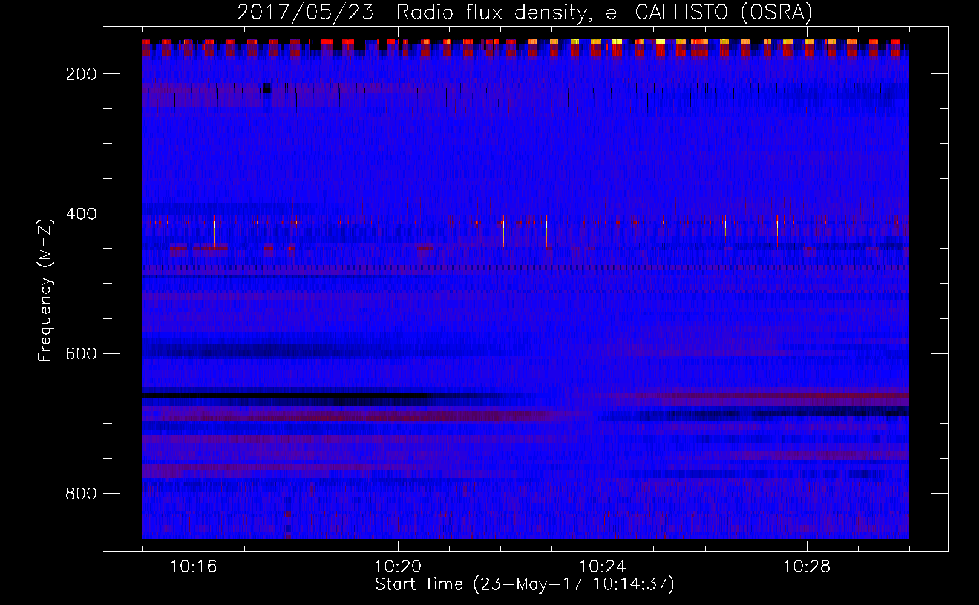
Task: Click the 'Start Time (23-May-17 10:14:37)' label
Action: (525, 584)
